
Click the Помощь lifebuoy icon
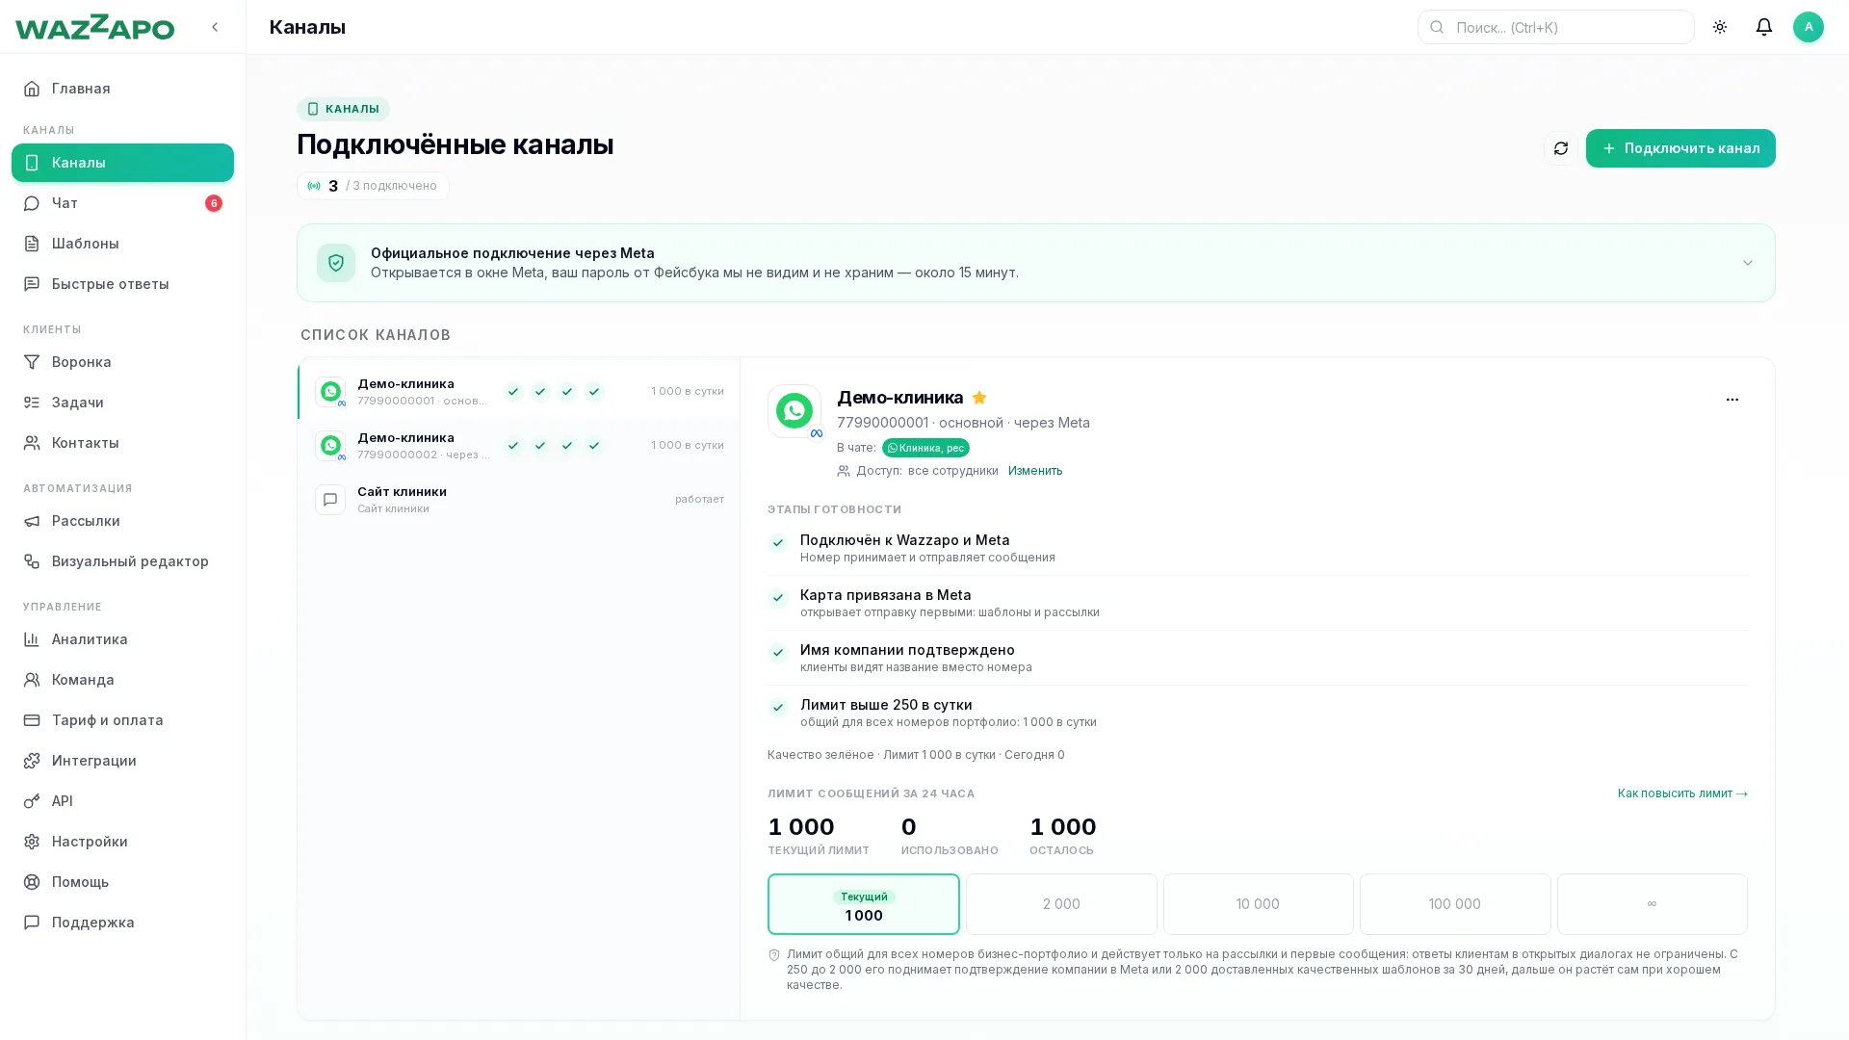pos(32,882)
